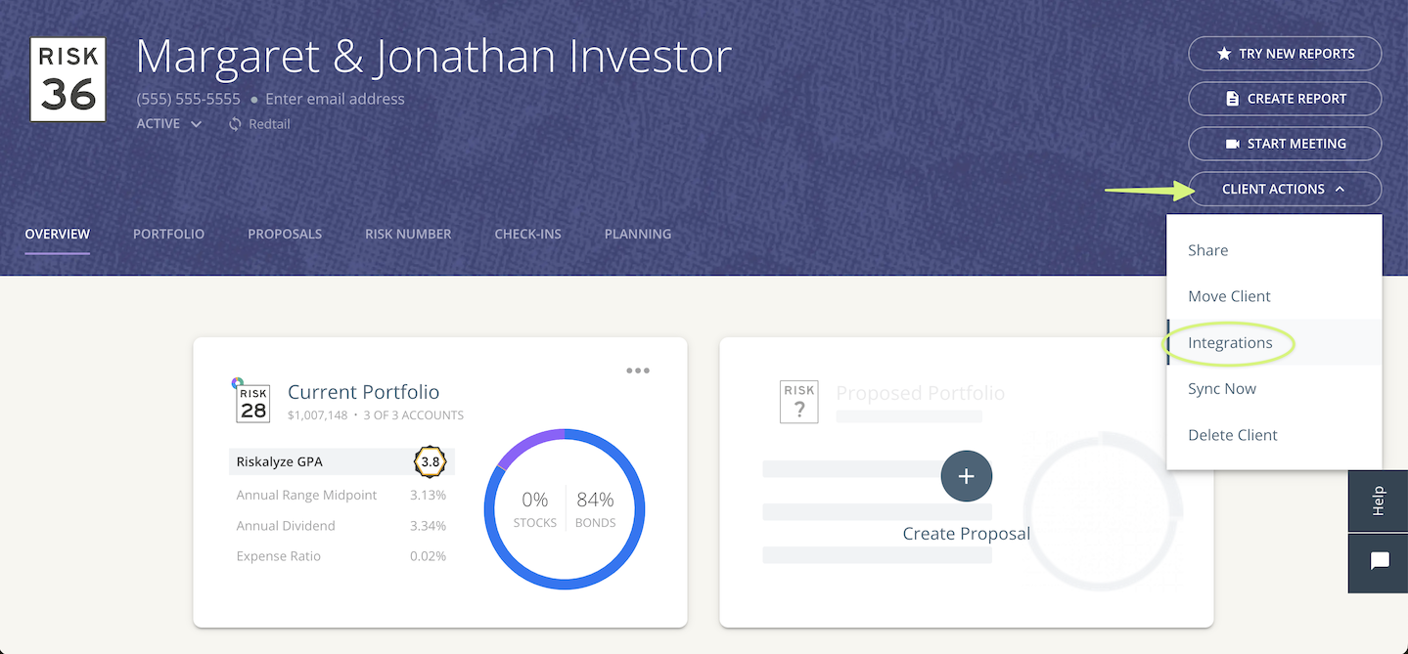The image size is (1408, 654).
Task: Click the Redtail sync icon
Action: point(234,123)
